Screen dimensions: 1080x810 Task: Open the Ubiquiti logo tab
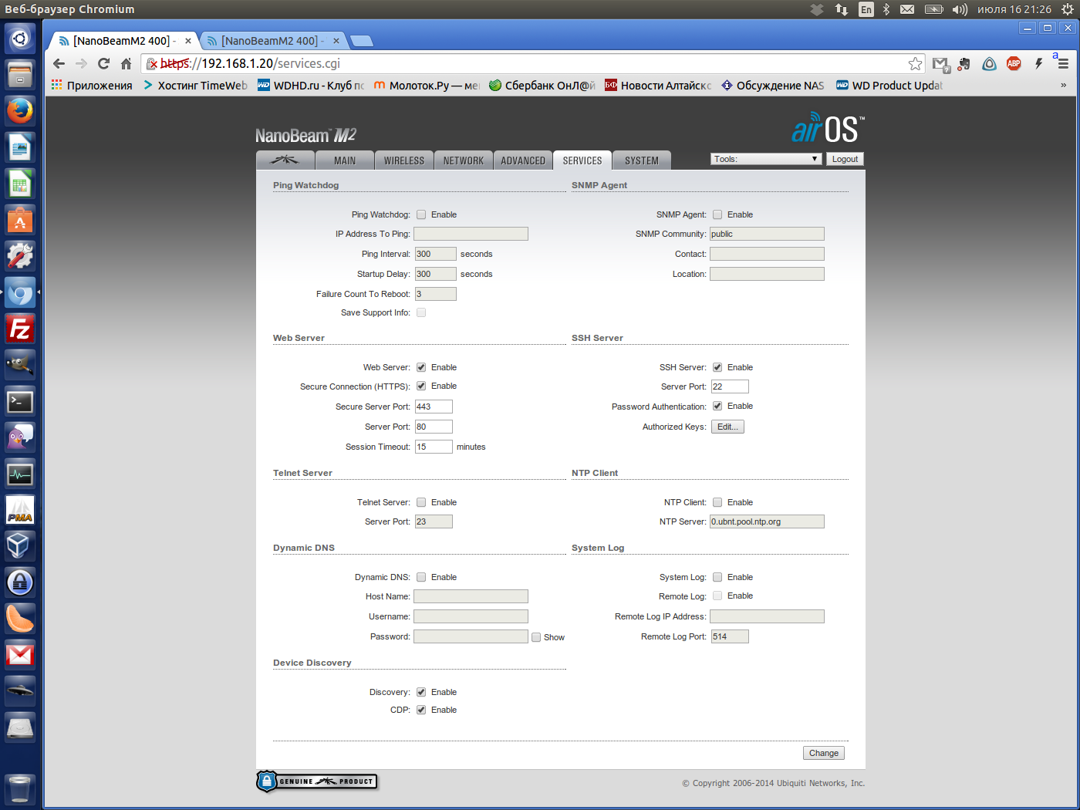pyautogui.click(x=285, y=160)
